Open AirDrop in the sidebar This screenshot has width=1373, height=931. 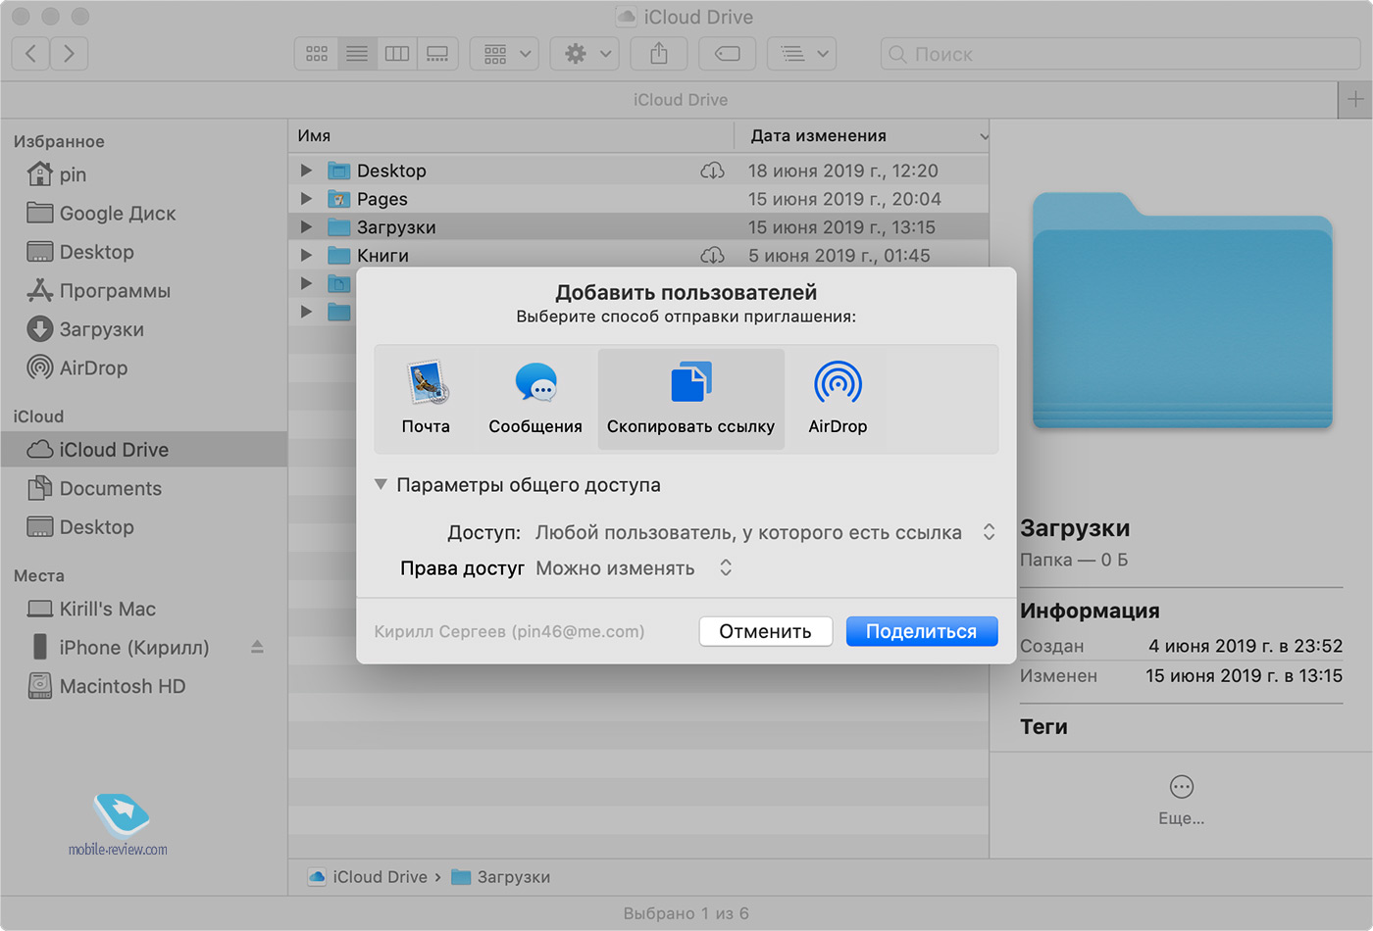tap(143, 368)
